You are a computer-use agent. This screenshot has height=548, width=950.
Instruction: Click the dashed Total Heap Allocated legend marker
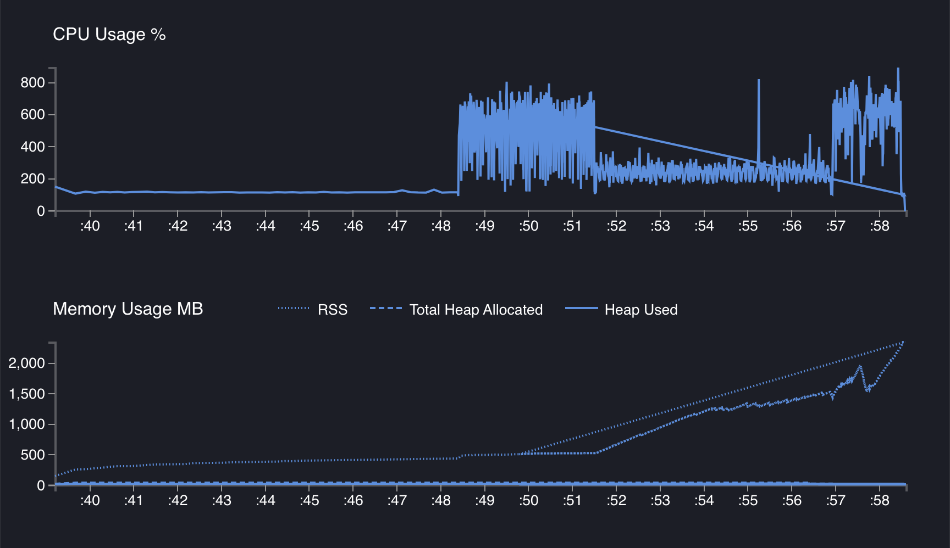386,309
